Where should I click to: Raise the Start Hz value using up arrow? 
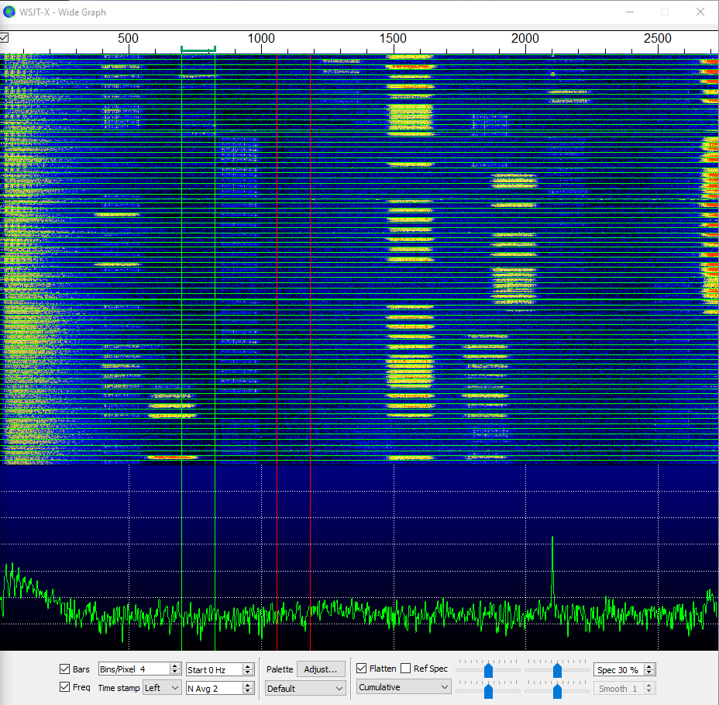tap(248, 666)
